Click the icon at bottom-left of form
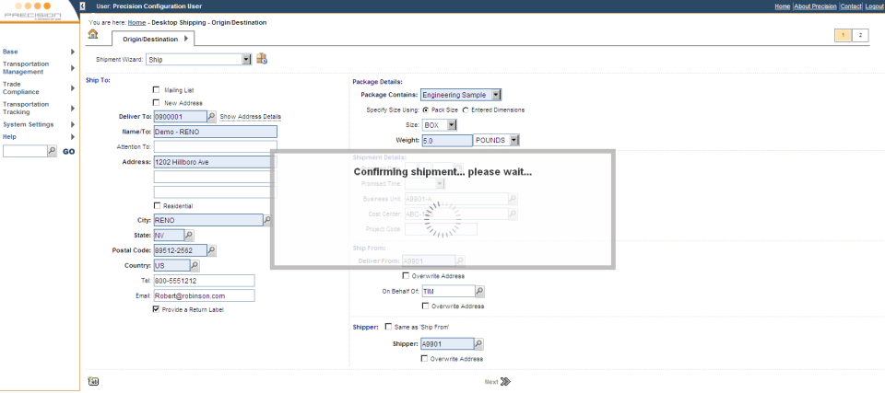 tap(93, 381)
